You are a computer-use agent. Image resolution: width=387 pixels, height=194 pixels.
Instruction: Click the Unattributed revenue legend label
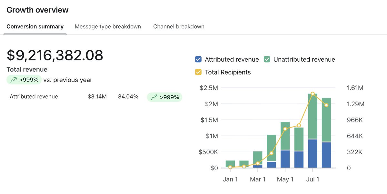(304, 59)
